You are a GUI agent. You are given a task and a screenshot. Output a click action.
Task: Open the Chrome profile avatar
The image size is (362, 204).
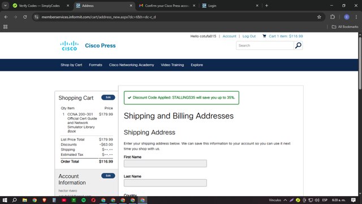(x=347, y=17)
